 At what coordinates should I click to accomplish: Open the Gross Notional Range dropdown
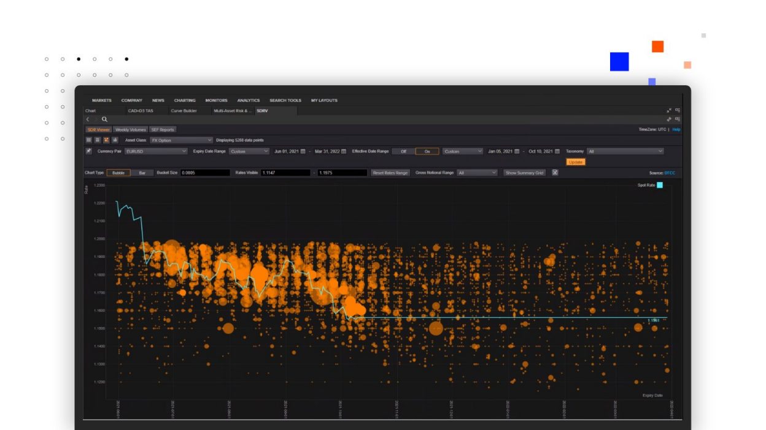(478, 172)
